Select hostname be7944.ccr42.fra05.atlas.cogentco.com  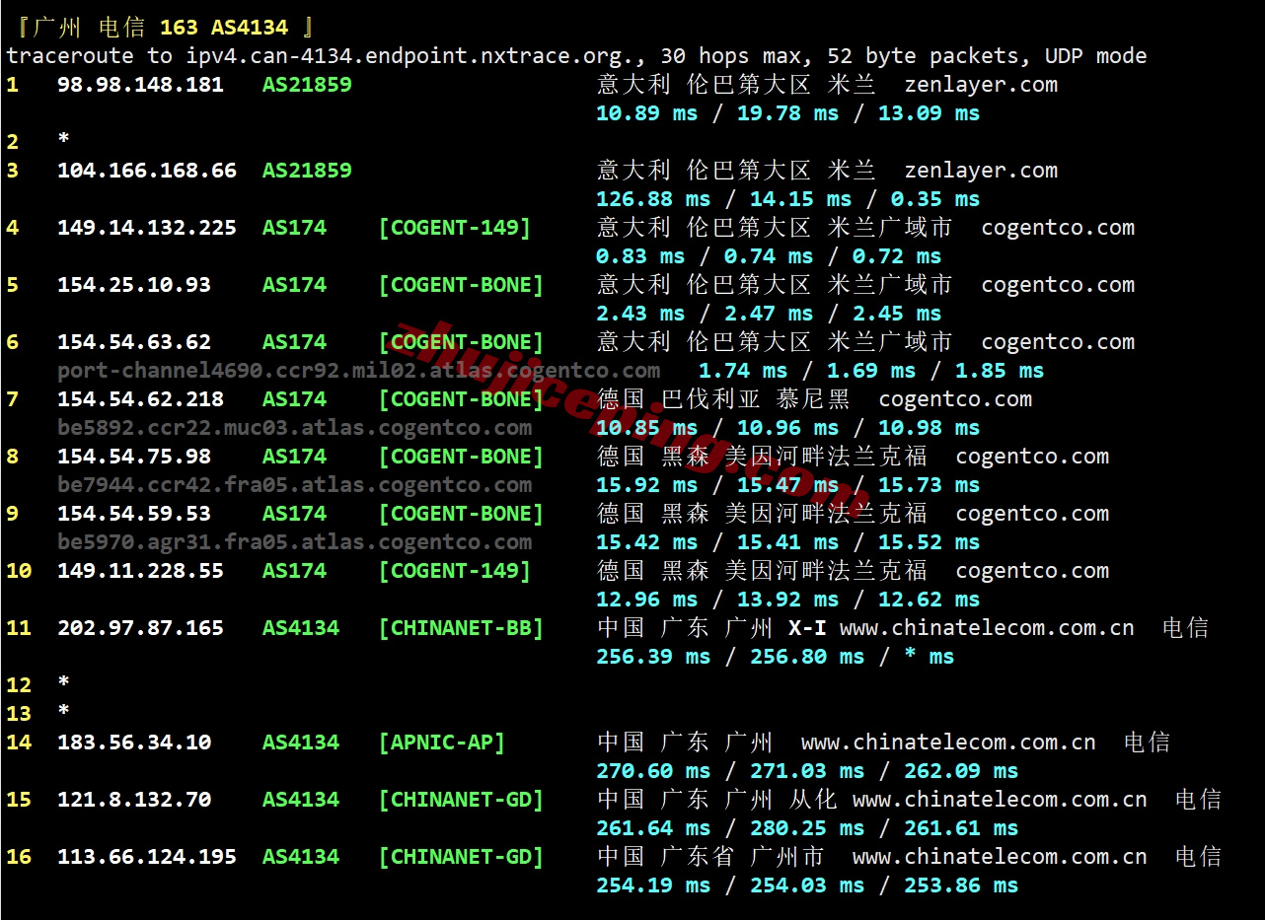click(294, 485)
